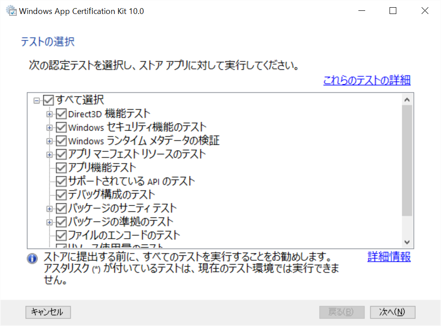
Task: Select the Windows ランタイム メタデータの検証 label
Action: click(x=144, y=141)
